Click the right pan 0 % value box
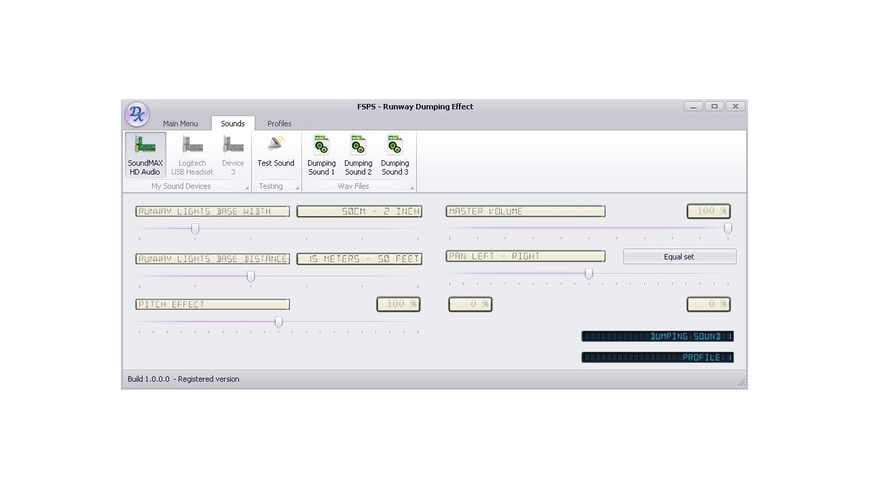Image resolution: width=869 pixels, height=489 pixels. click(709, 304)
